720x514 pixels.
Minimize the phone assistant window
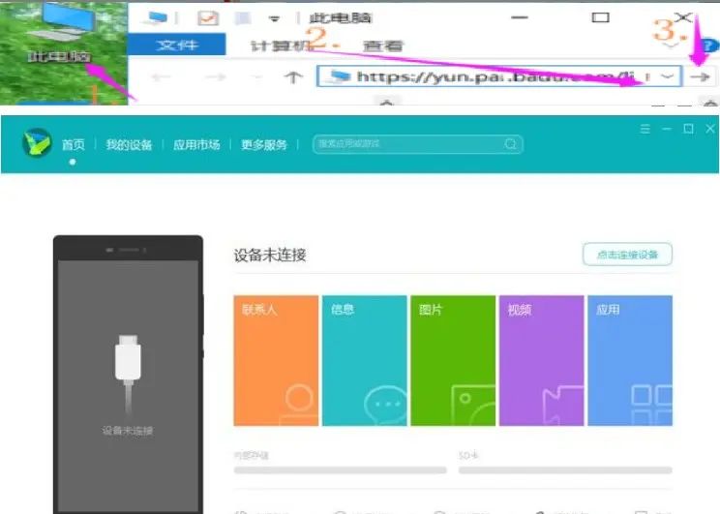pyautogui.click(x=667, y=129)
